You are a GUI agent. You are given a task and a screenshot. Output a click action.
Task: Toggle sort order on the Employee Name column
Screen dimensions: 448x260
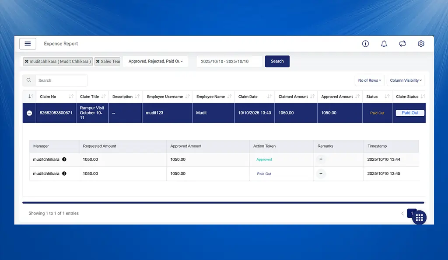pos(229,97)
